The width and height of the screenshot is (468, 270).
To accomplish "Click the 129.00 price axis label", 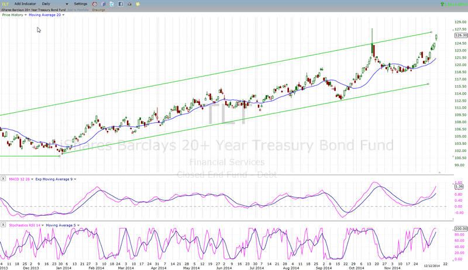I will 460,22.
